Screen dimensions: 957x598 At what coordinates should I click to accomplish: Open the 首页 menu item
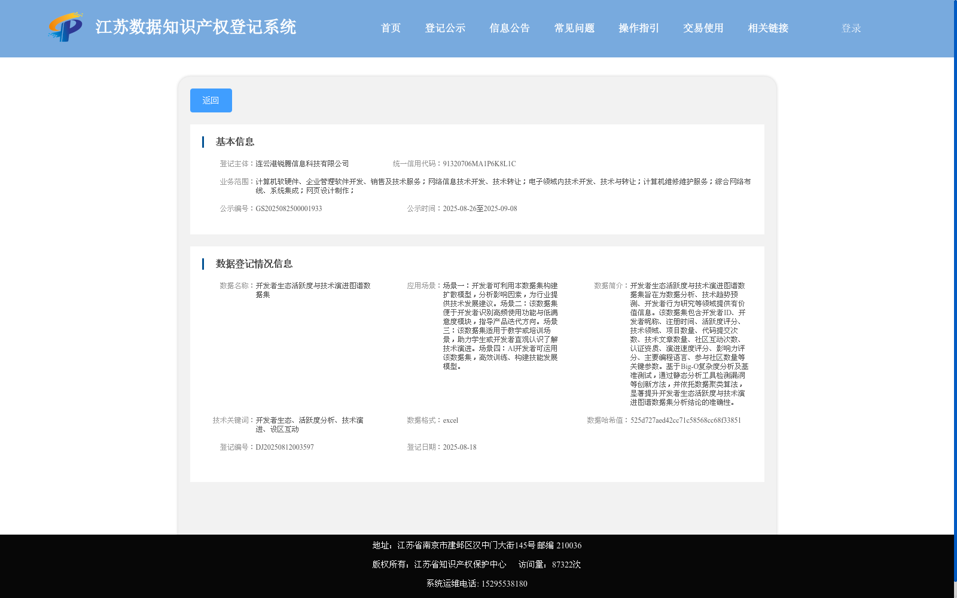(391, 28)
